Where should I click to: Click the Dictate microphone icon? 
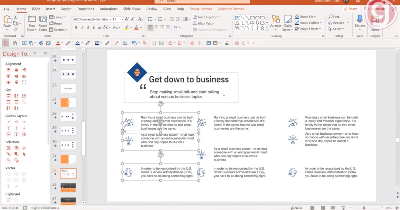(x=360, y=19)
